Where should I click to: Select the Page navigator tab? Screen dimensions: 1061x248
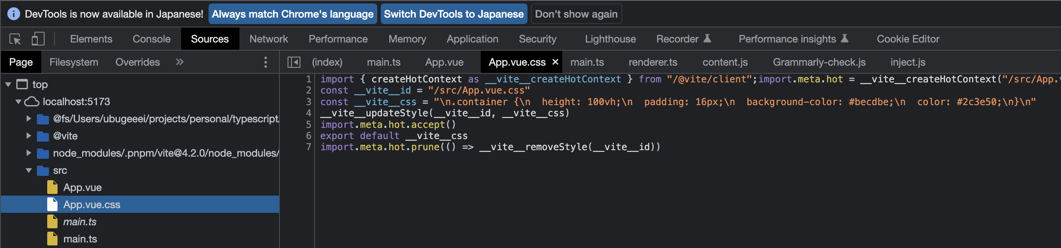pos(21,62)
